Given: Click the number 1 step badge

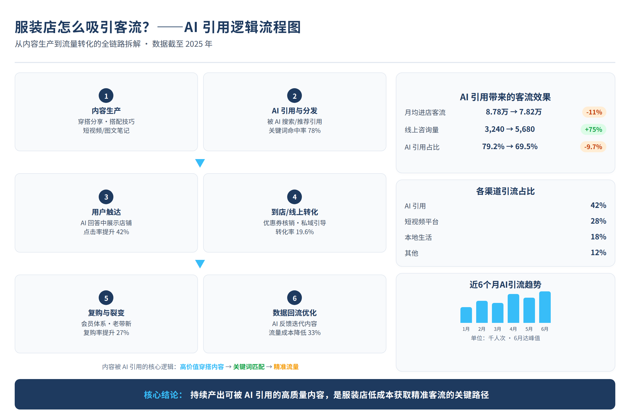Looking at the screenshot, I should [106, 96].
